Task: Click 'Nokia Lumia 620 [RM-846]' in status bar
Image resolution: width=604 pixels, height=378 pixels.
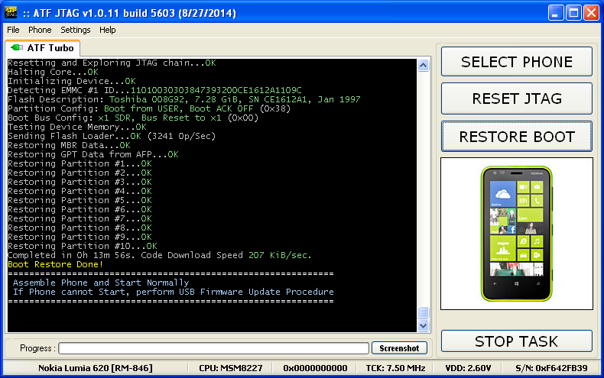Action: [x=96, y=368]
